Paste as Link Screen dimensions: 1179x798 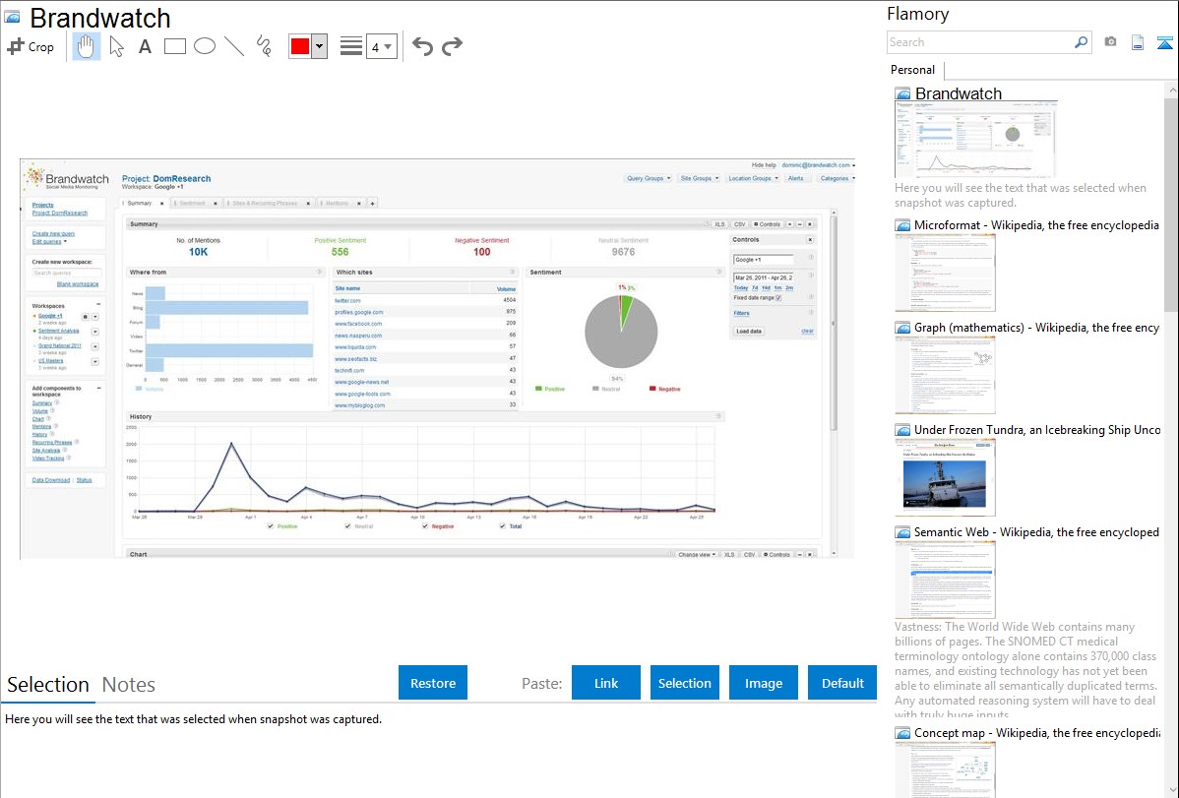(x=606, y=683)
